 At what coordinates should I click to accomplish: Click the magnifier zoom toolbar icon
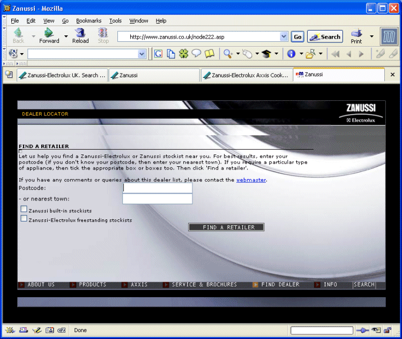tap(228, 54)
